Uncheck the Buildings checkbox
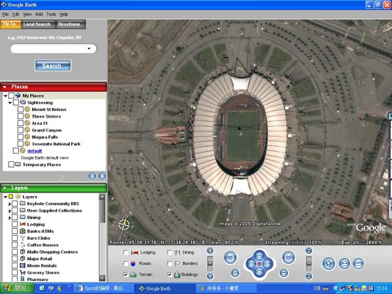This screenshot has width=392, height=294. coord(169,274)
